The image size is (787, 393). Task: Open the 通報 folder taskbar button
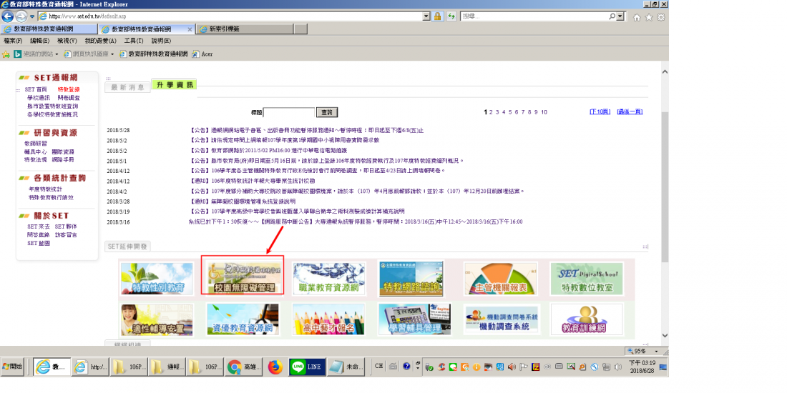167,367
